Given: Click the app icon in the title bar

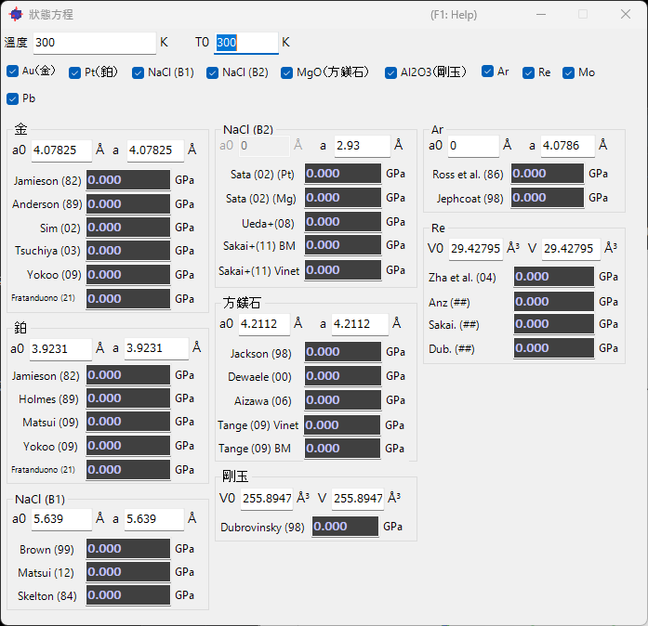Looking at the screenshot, I should [x=16, y=15].
